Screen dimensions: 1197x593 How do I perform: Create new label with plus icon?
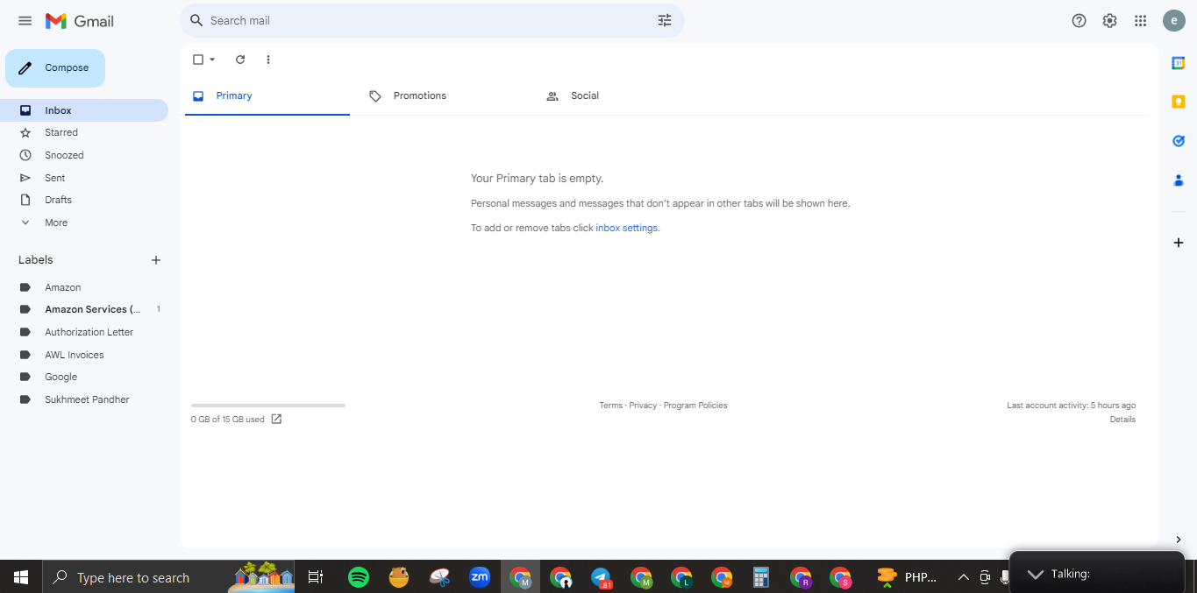[156, 260]
